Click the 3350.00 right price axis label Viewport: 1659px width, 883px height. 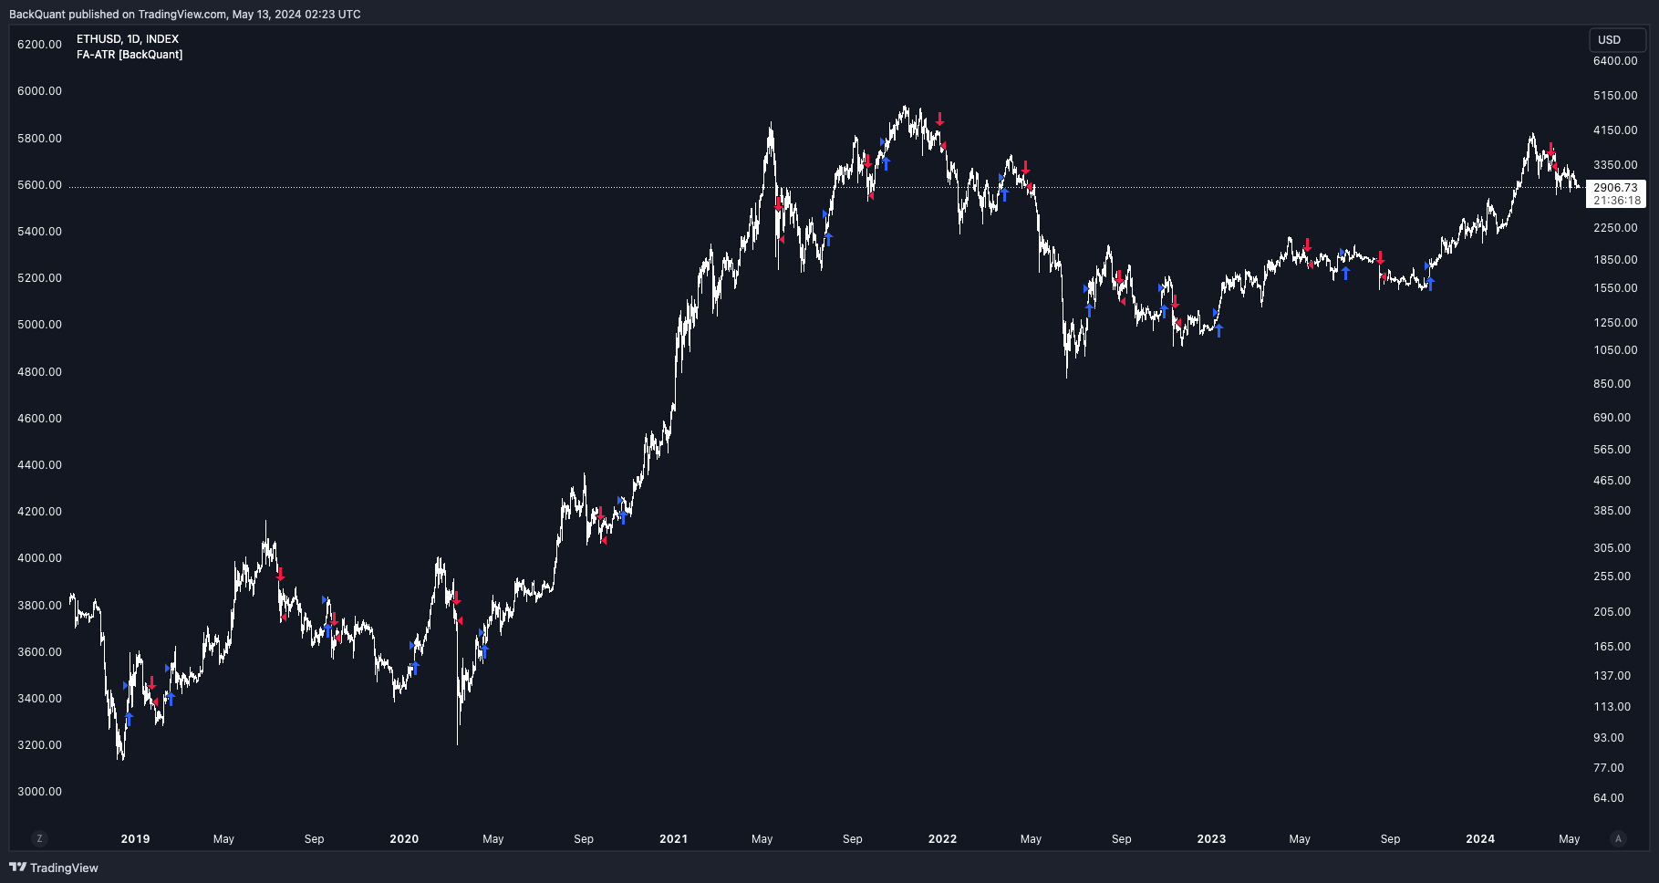click(x=1615, y=165)
